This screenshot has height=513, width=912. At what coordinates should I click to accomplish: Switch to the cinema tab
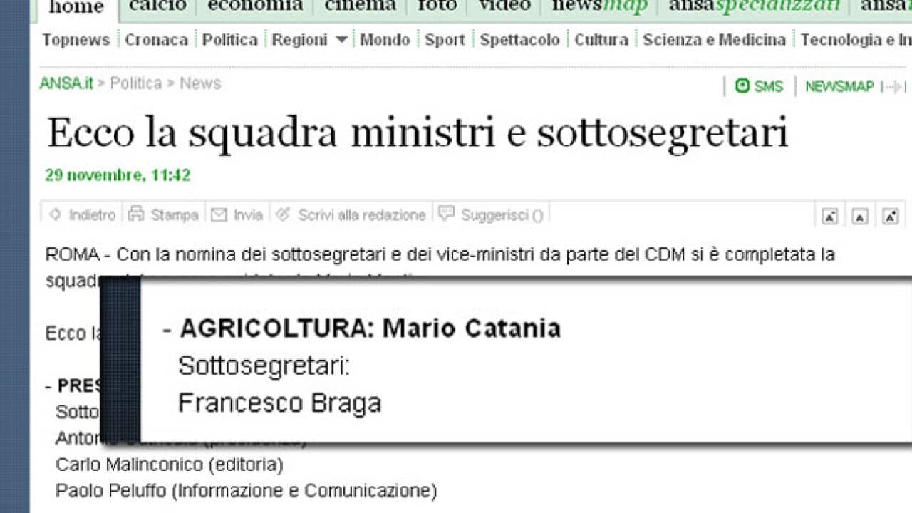pyautogui.click(x=360, y=6)
